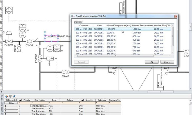Image resolution: width=192 pixels, height=115 pixels.
Task: Sort records by Priority column header
Action: coord(25,100)
